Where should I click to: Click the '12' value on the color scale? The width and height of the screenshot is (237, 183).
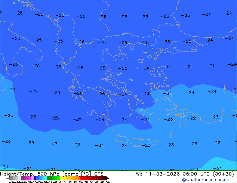[x=70, y=182]
